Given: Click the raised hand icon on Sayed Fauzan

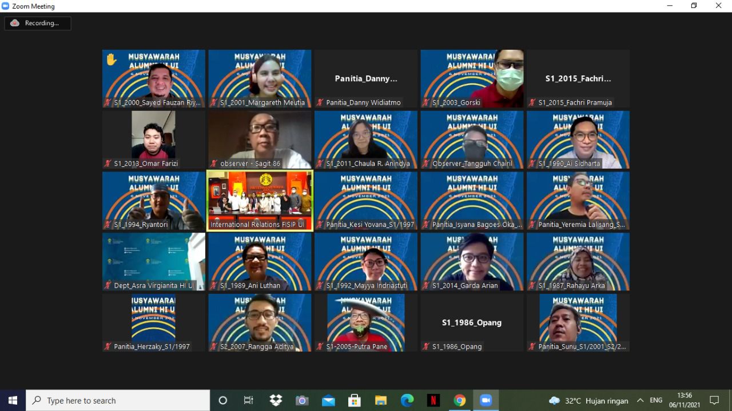Looking at the screenshot, I should coord(112,59).
